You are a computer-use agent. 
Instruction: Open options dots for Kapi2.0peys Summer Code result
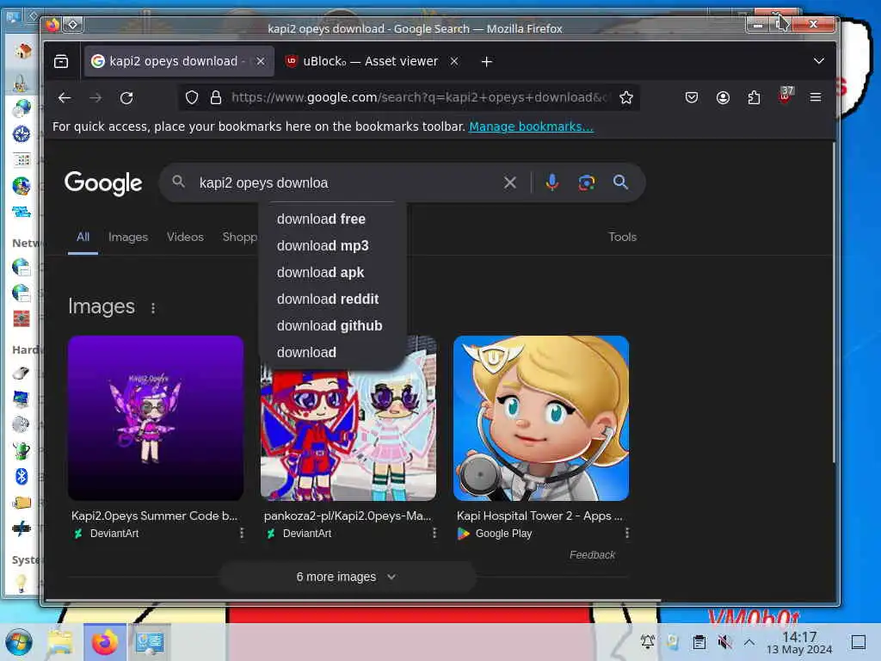pos(242,533)
